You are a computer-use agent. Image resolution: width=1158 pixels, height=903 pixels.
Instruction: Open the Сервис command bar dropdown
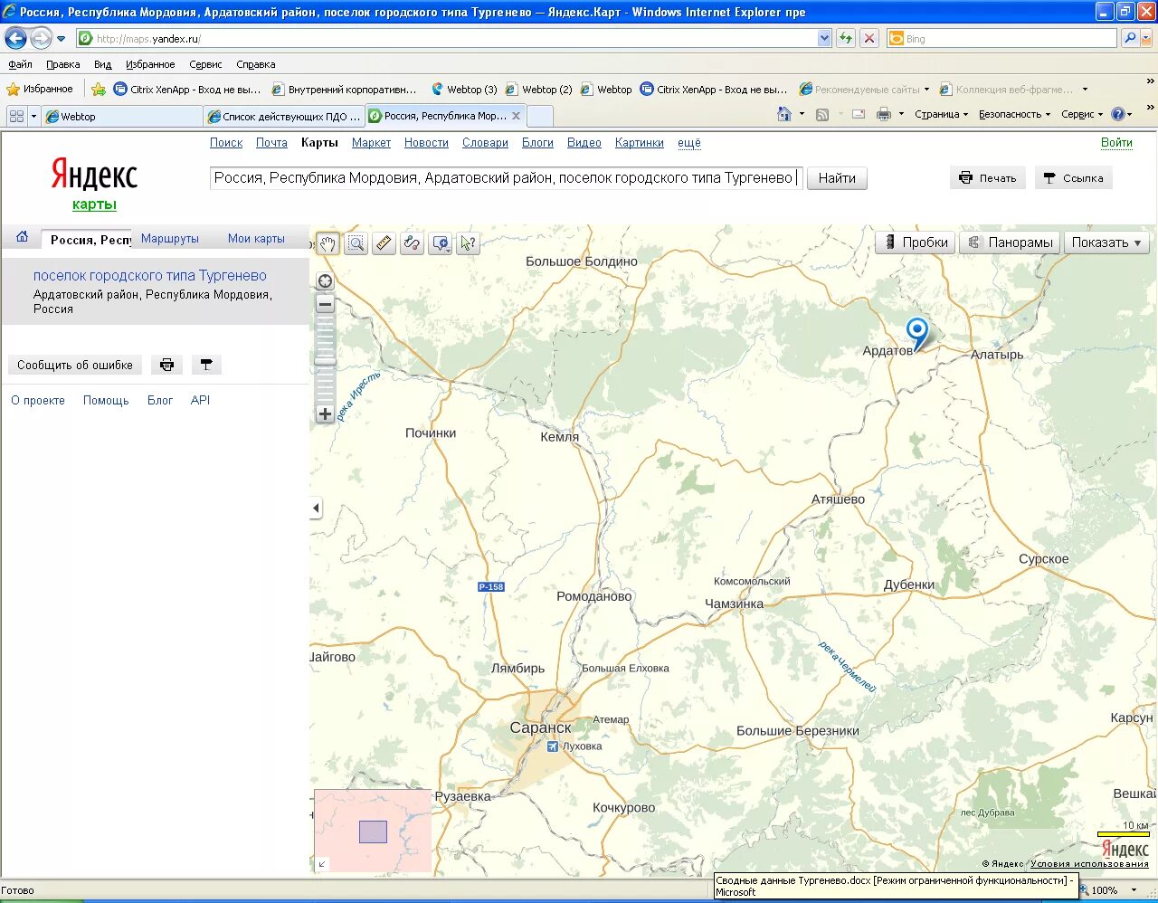[x=1082, y=114]
